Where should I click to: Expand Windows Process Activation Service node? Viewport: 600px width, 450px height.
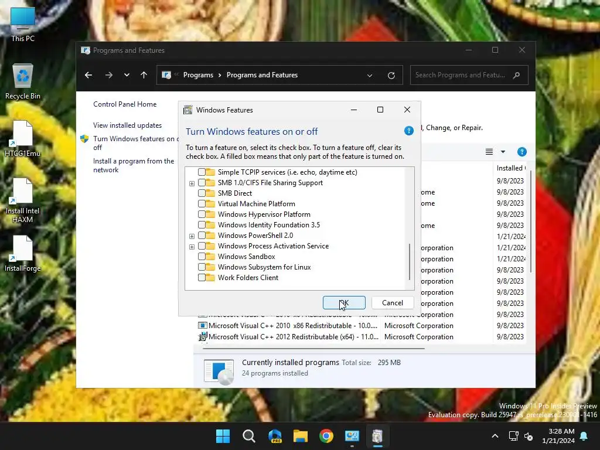192,247
